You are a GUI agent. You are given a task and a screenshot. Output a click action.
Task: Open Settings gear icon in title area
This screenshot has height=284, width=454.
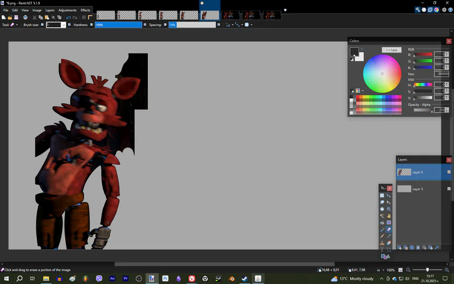(x=444, y=10)
